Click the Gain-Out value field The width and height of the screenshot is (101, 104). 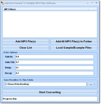(x=55, y=62)
